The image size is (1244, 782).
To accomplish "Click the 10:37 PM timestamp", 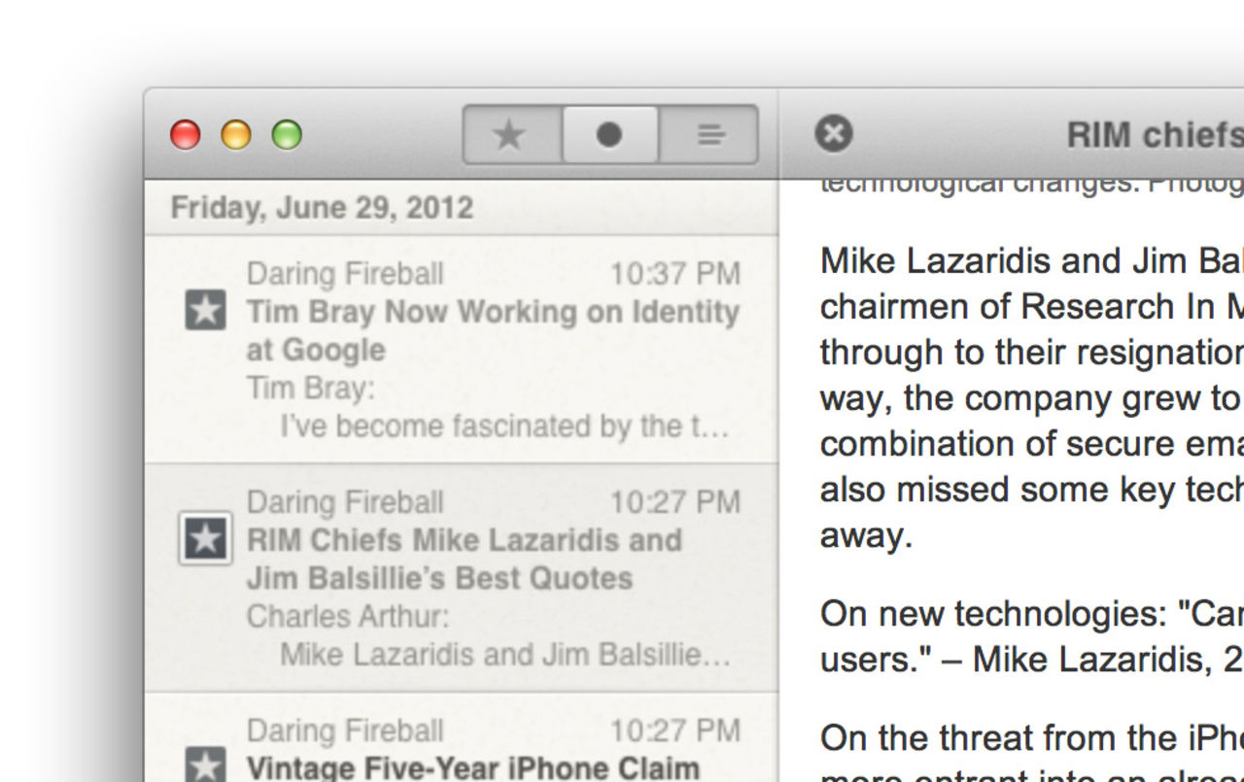I will pos(675,274).
